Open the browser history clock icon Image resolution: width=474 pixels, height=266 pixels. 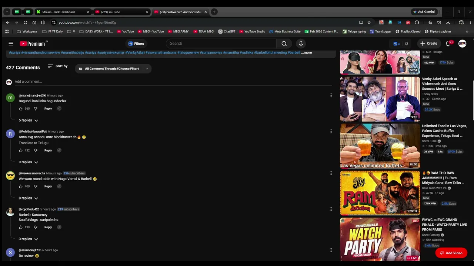(x=439, y=23)
